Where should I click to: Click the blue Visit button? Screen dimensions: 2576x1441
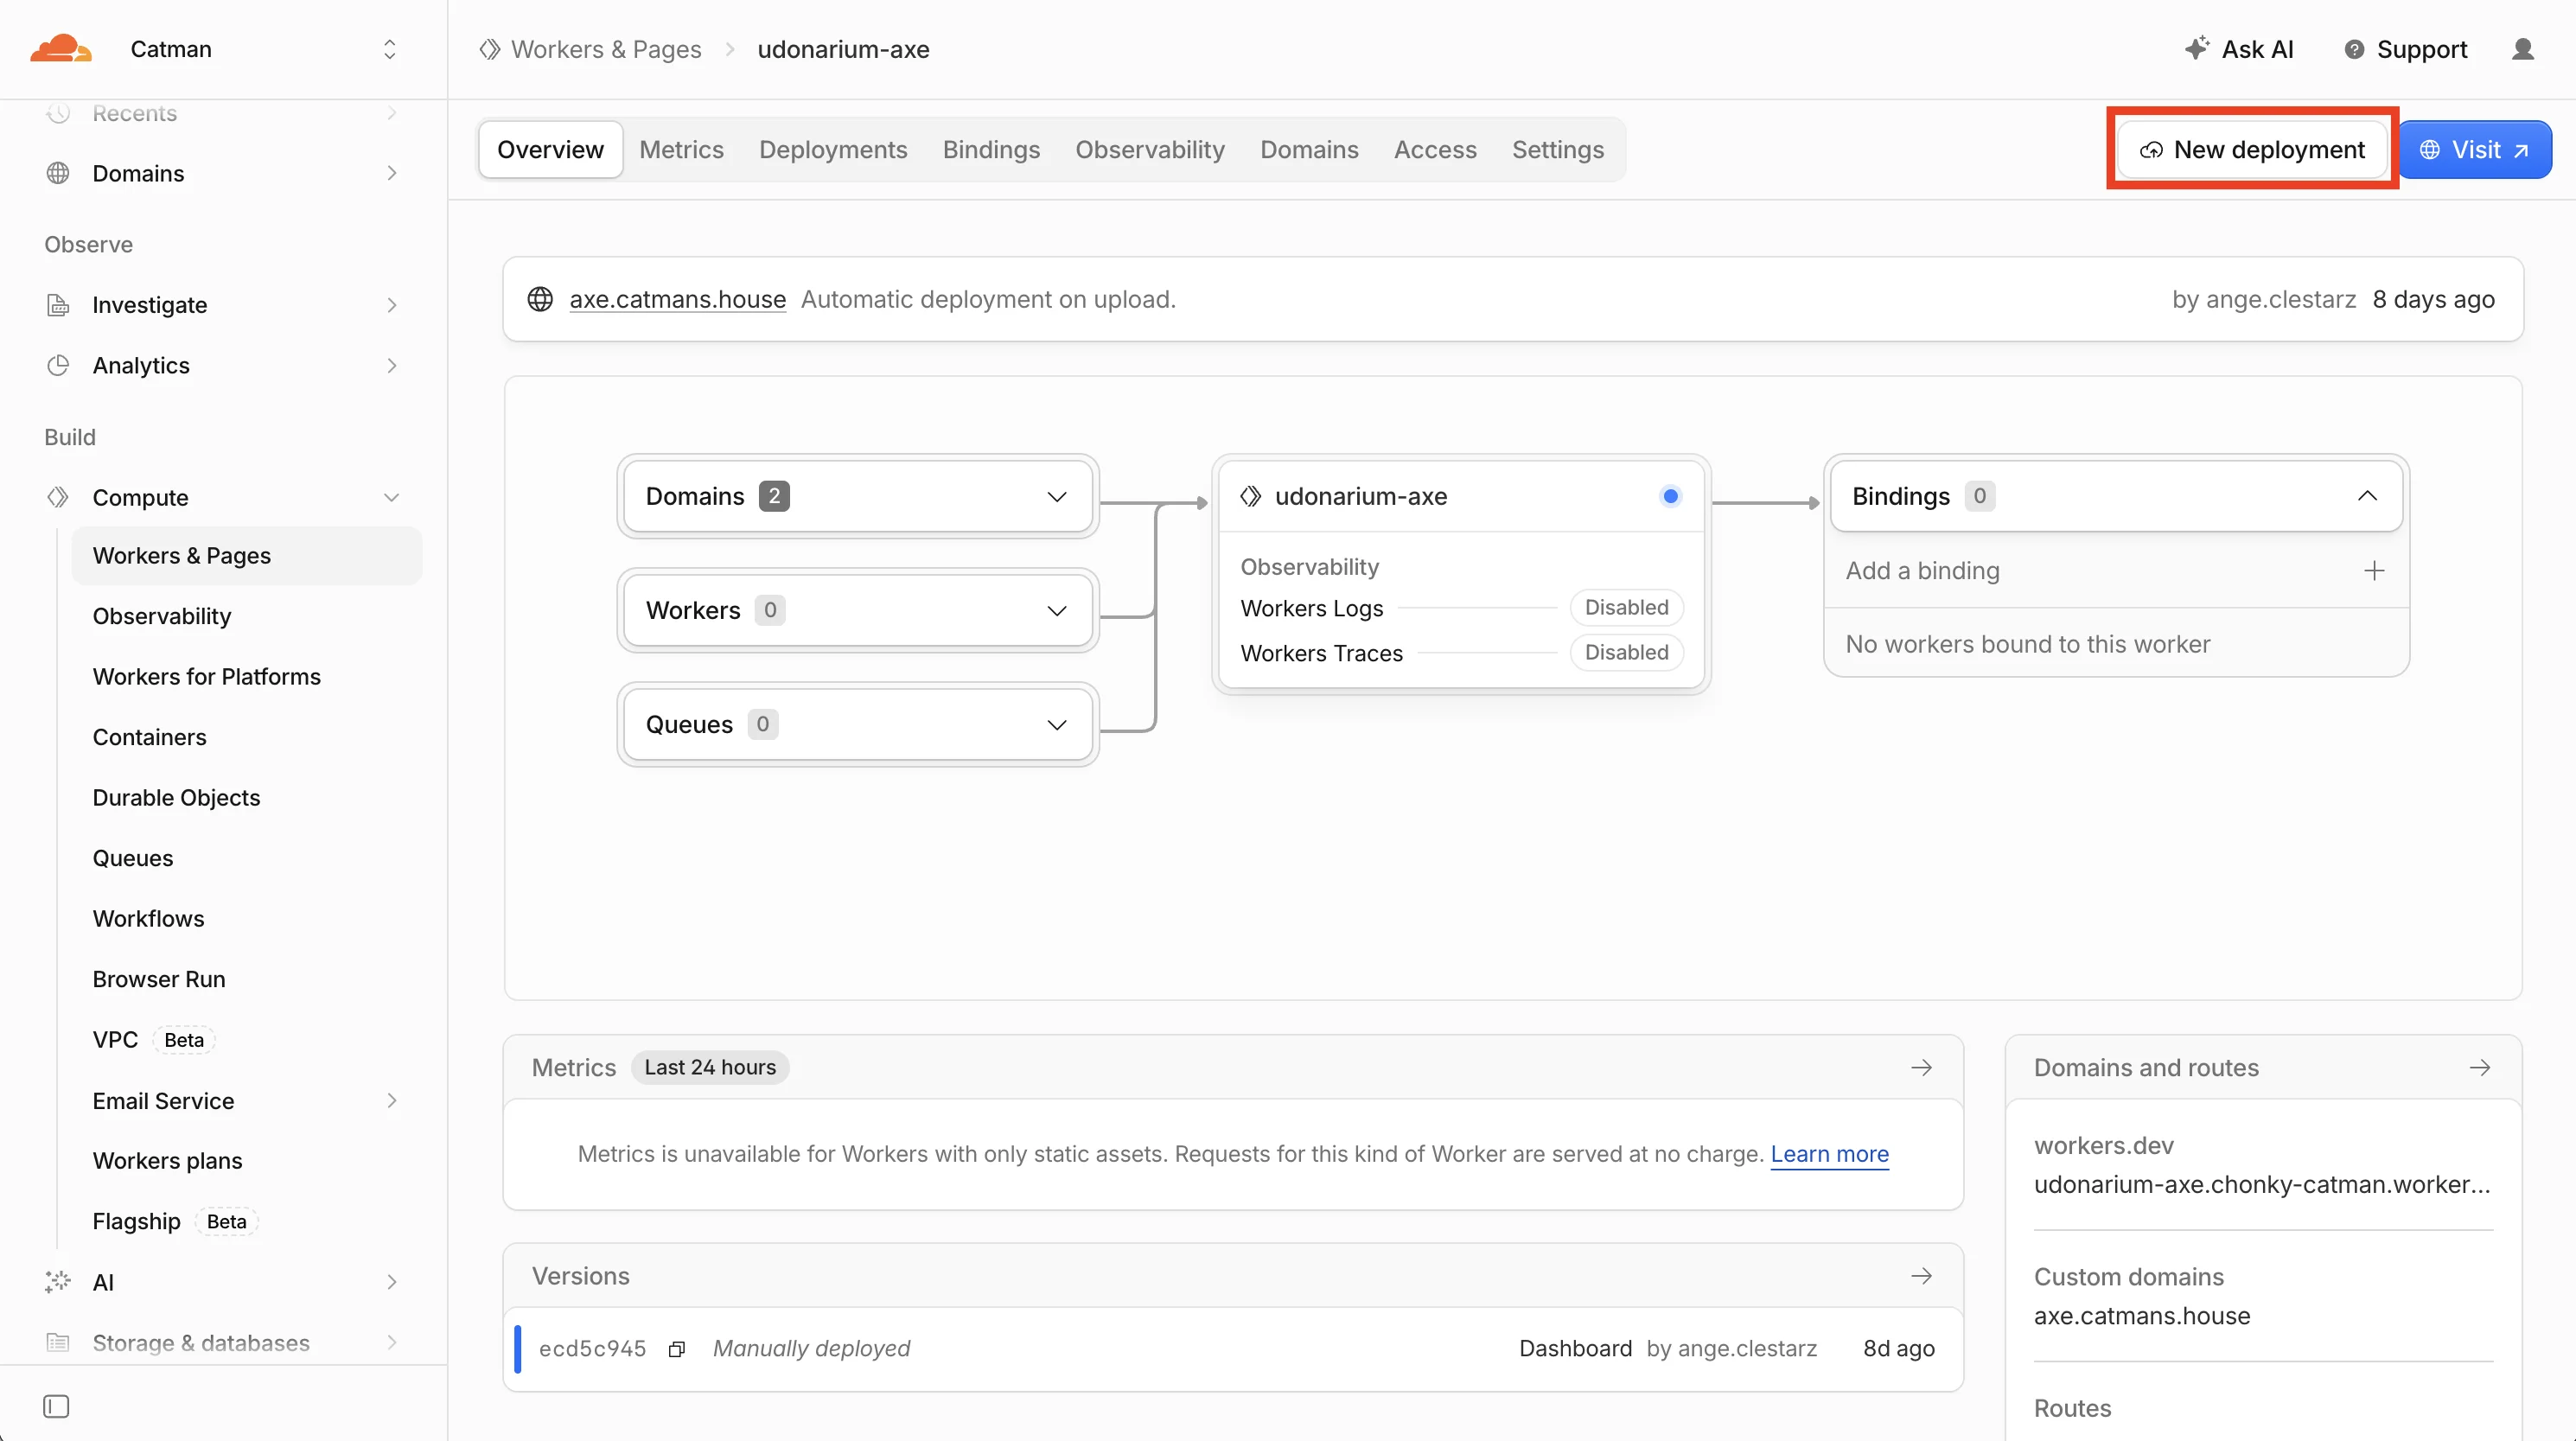[2475, 149]
